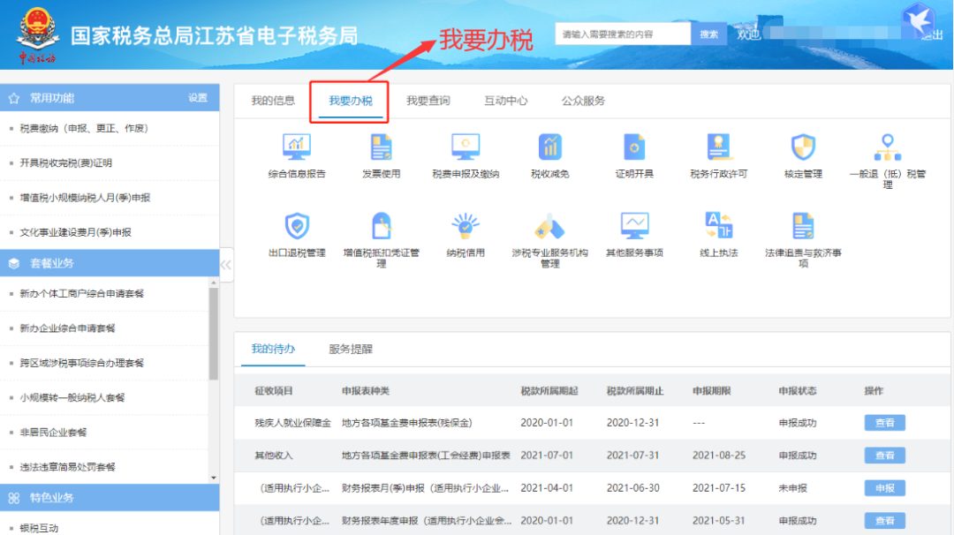Open 其他服务事项 monitor icon
This screenshot has width=954, height=535.
click(x=634, y=226)
